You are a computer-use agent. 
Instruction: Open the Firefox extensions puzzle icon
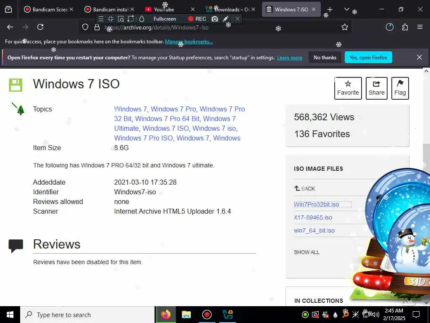(x=405, y=27)
